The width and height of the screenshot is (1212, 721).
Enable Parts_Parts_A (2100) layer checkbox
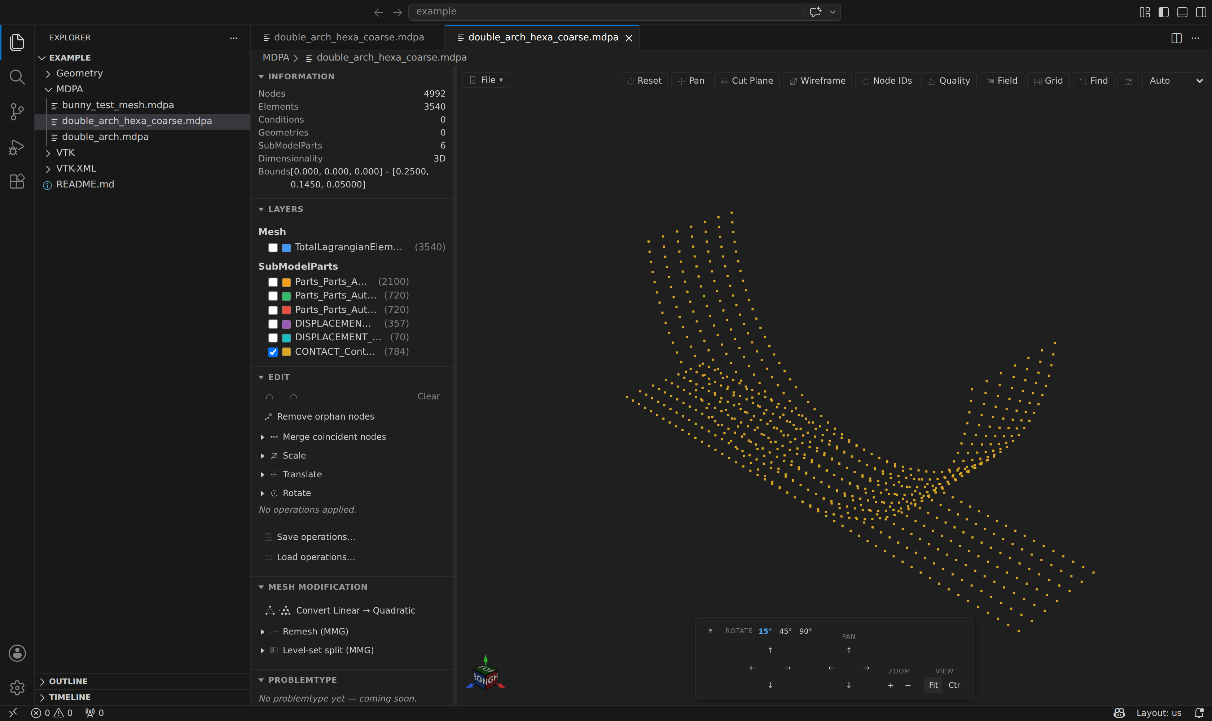click(273, 282)
